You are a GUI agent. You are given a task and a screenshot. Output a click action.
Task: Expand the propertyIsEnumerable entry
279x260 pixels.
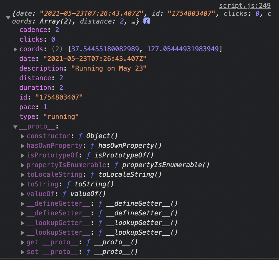pyautogui.click(x=23, y=165)
